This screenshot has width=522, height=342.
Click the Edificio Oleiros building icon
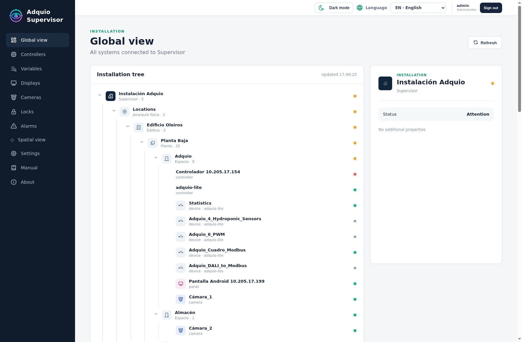point(139,127)
